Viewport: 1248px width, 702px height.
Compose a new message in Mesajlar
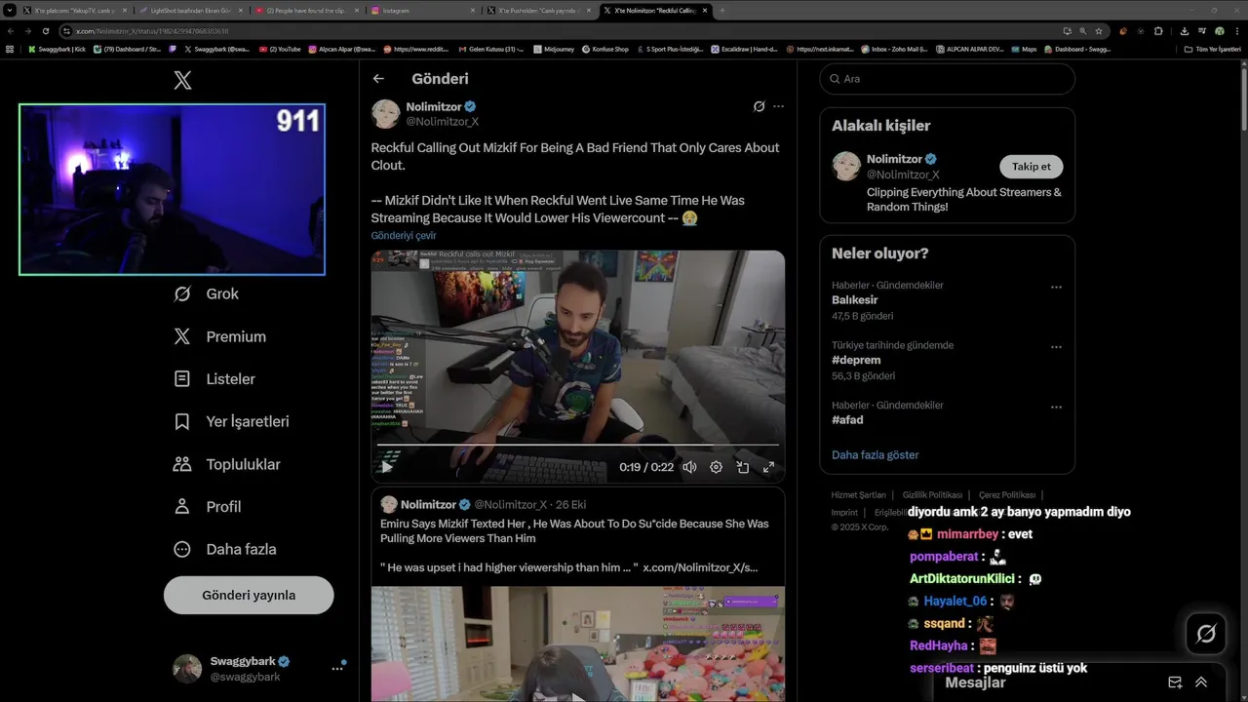1175,682
